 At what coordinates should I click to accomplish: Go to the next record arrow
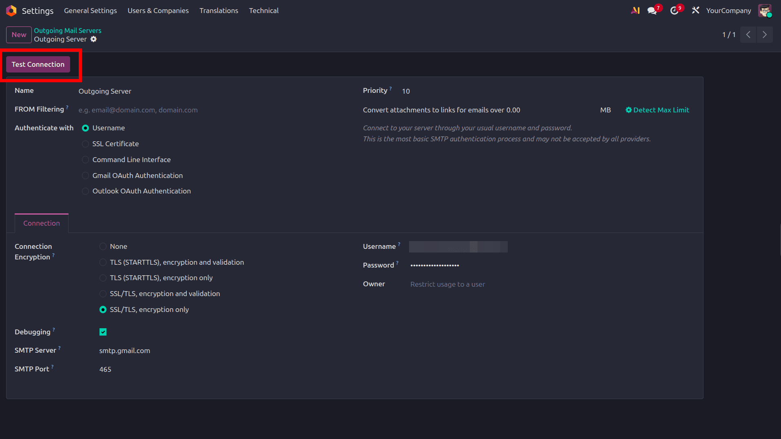(x=764, y=35)
